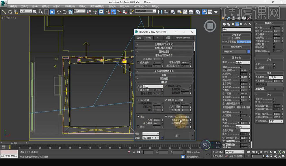Switch to Render Elements tab
The height and width of the screenshot is (166, 286).
tap(183, 38)
